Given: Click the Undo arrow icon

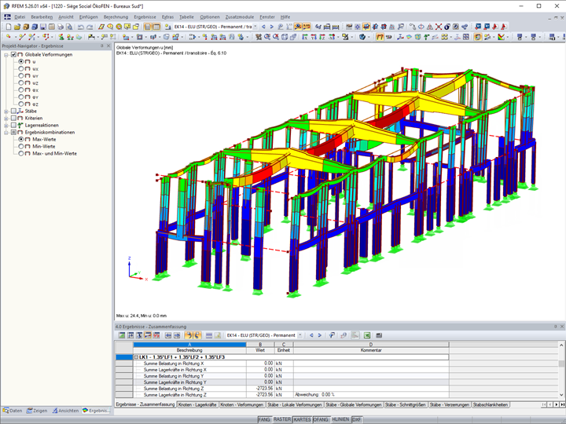Looking at the screenshot, I should [x=81, y=27].
